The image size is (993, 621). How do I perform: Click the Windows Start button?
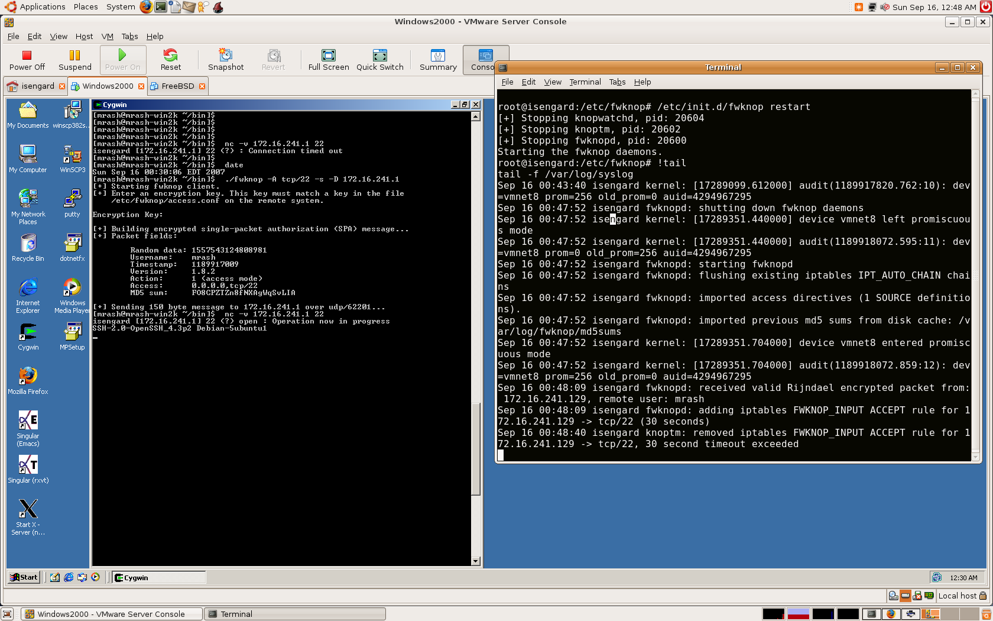tap(24, 577)
